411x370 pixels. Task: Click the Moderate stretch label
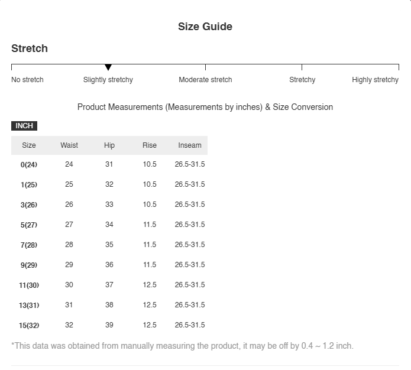[205, 80]
